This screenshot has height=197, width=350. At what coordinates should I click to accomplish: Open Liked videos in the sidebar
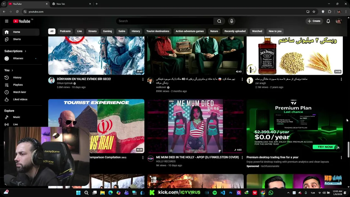click(21, 99)
